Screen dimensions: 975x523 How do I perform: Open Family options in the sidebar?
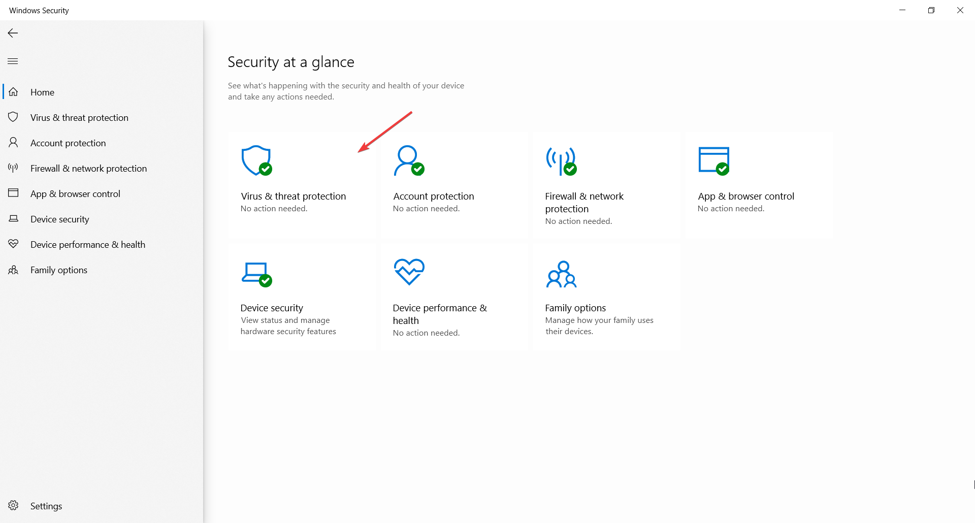point(58,270)
